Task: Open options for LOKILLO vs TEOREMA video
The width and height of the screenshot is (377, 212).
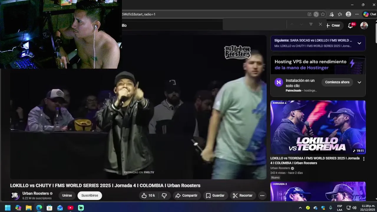Action: pos(364,159)
